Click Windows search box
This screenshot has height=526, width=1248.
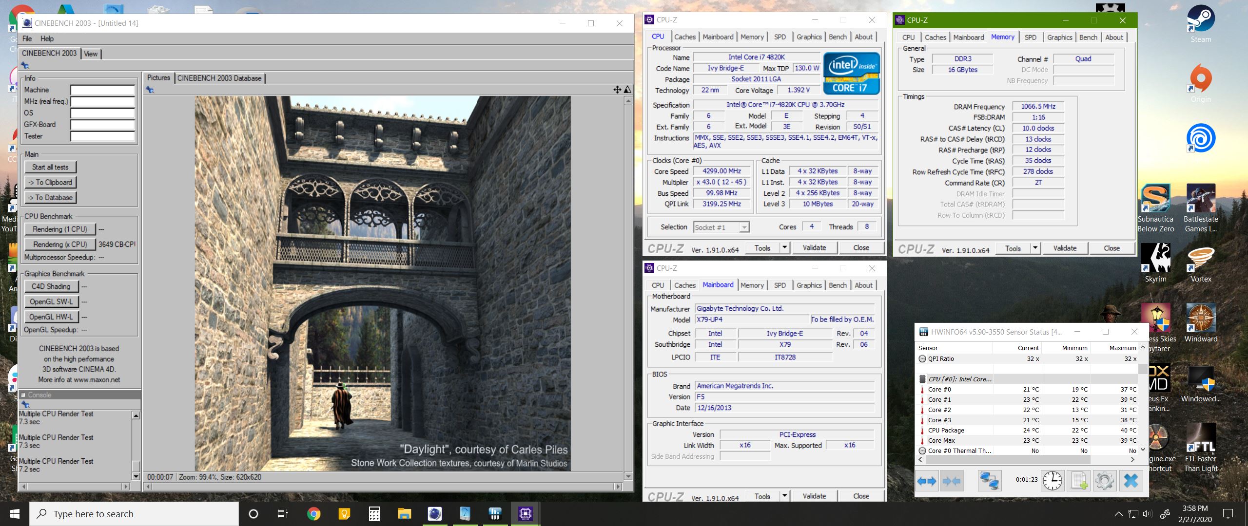(x=134, y=514)
